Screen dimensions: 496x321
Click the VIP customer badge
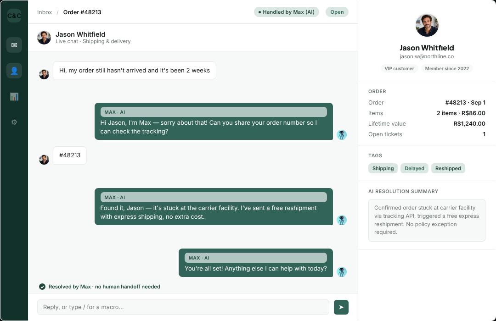(x=399, y=69)
